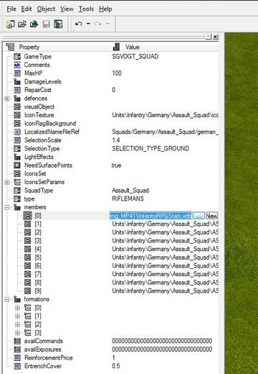Expand formations item [1]

pos(17,316)
